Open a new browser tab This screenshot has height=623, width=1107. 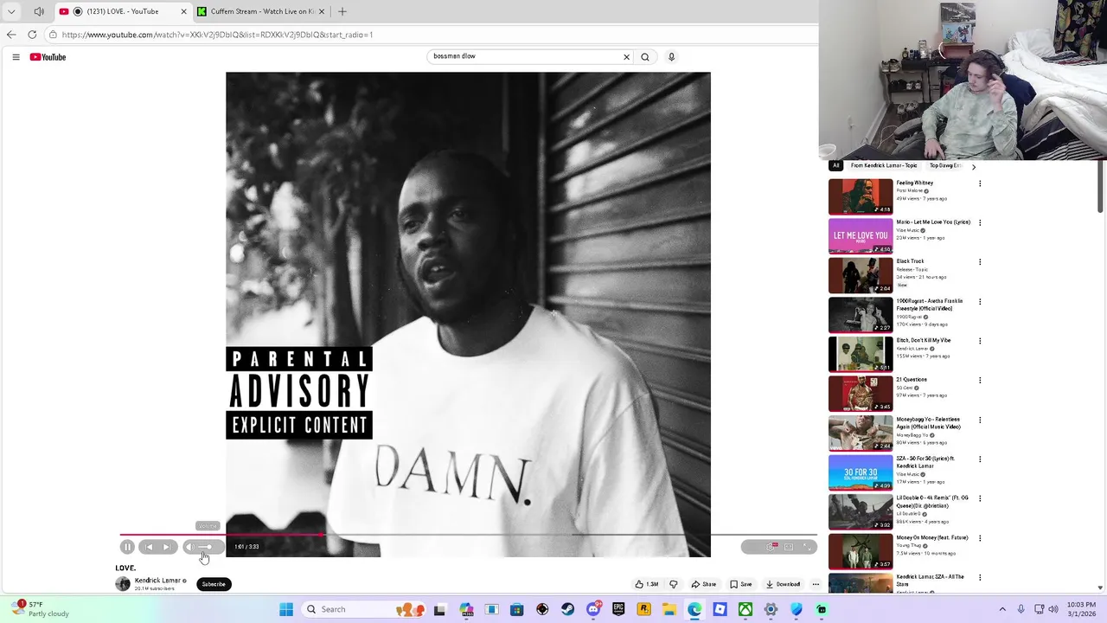click(342, 11)
